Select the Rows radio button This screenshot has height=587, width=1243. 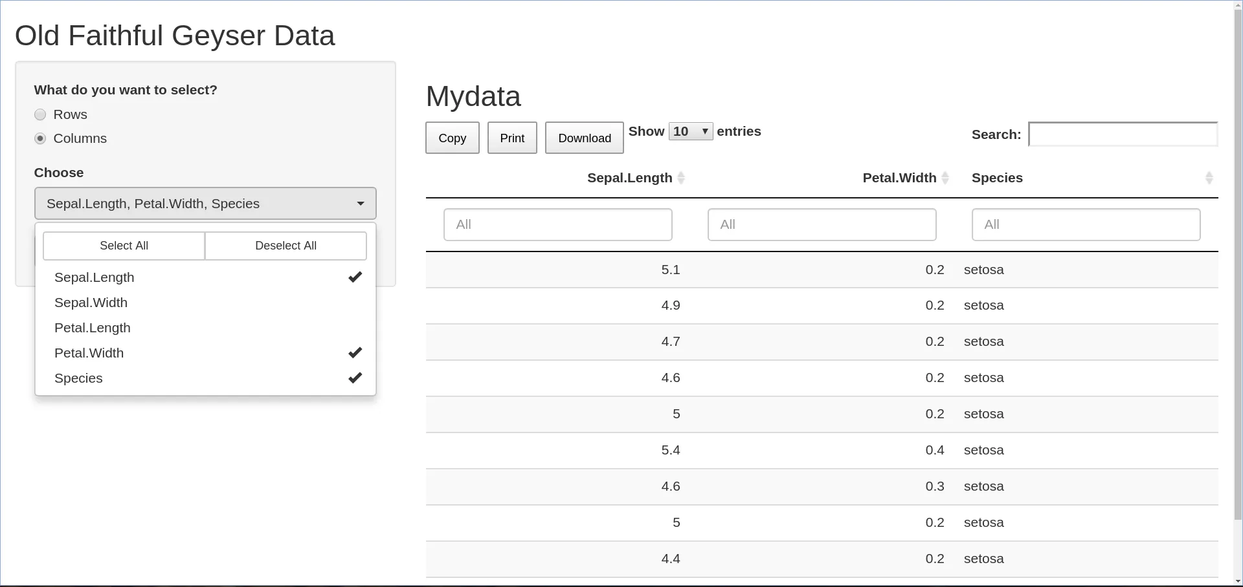40,114
